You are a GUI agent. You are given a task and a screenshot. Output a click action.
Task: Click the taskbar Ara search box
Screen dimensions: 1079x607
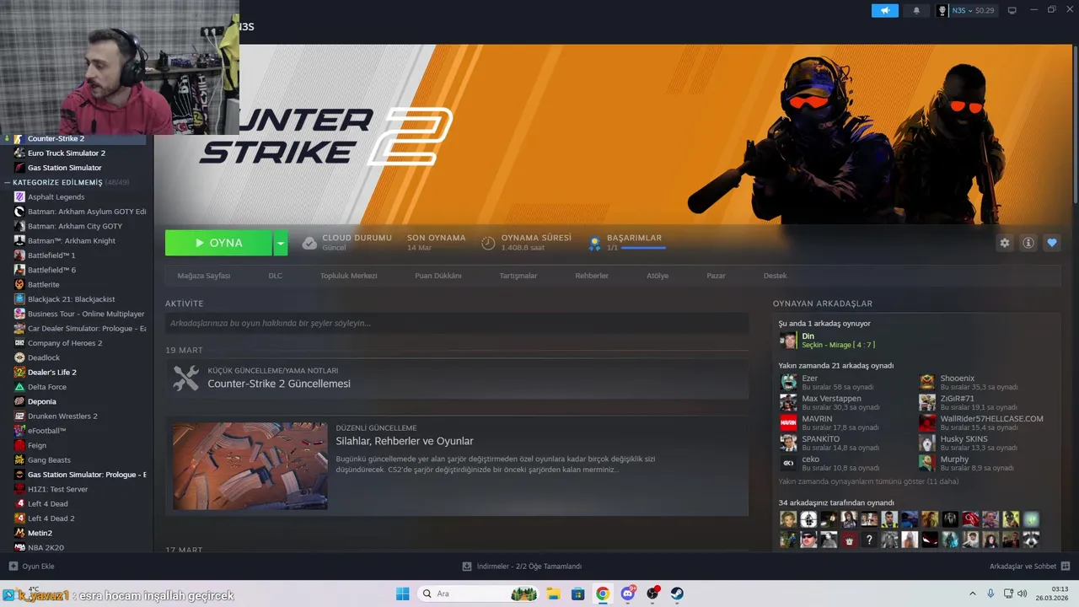coord(478,594)
